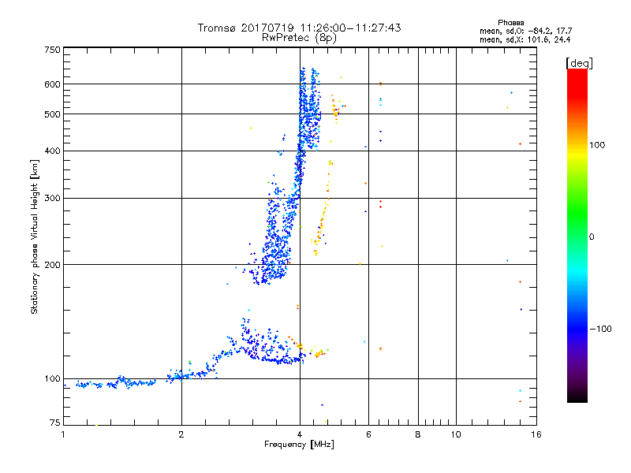631x473 pixels.
Task: Click the x-axis tick label "2"
Action: tap(181, 434)
